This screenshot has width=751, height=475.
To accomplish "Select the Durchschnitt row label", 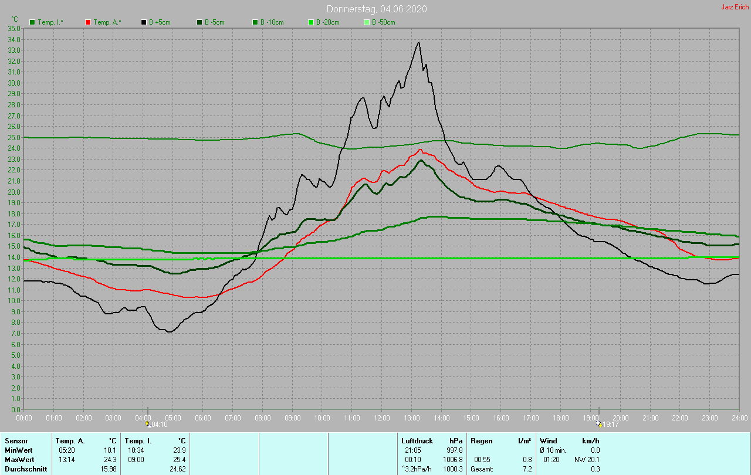I will click(x=25, y=469).
